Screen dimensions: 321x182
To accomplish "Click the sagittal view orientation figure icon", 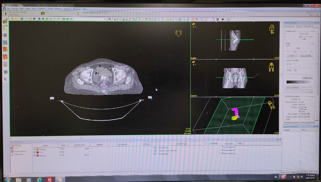I will [272, 29].
